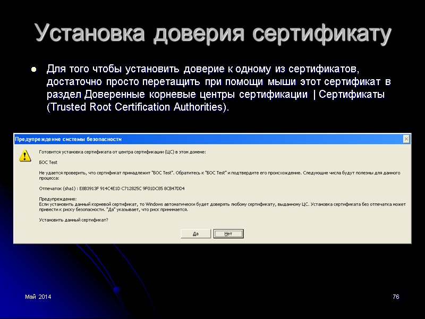
Task: Click the 'Предупреждение:' label in the dialog
Action: coord(58,199)
